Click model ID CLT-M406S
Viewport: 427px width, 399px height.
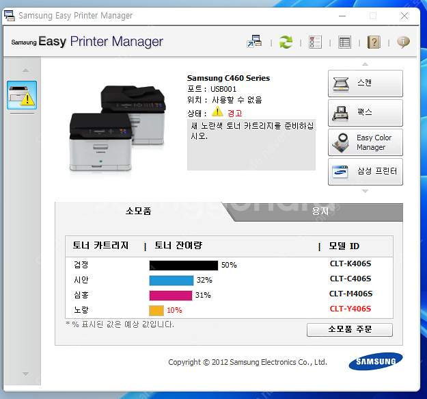pyautogui.click(x=350, y=294)
